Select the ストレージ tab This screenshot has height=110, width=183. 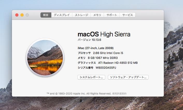[81, 15]
